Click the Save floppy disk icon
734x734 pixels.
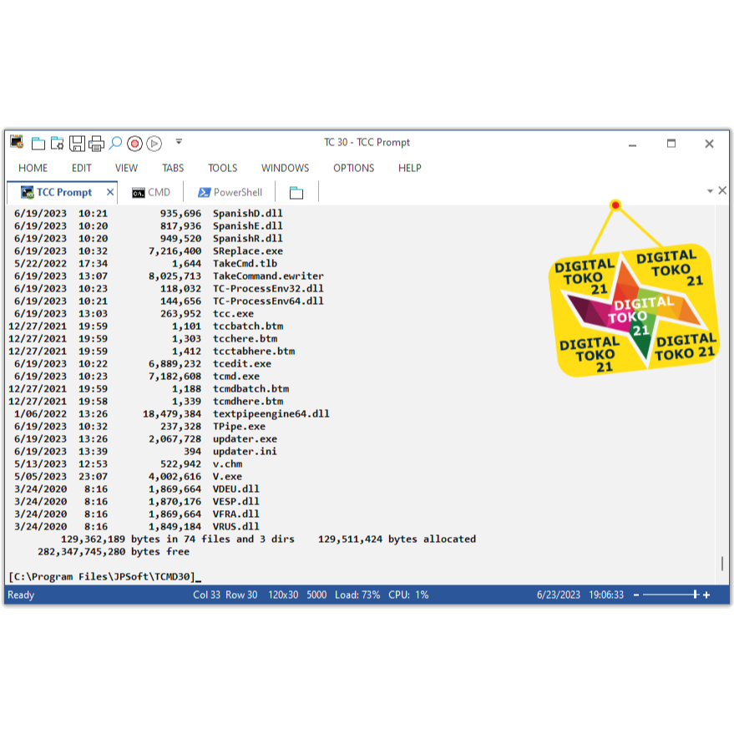(77, 144)
